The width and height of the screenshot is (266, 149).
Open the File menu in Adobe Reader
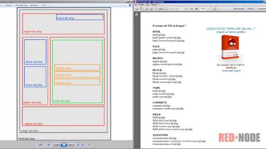136,5
